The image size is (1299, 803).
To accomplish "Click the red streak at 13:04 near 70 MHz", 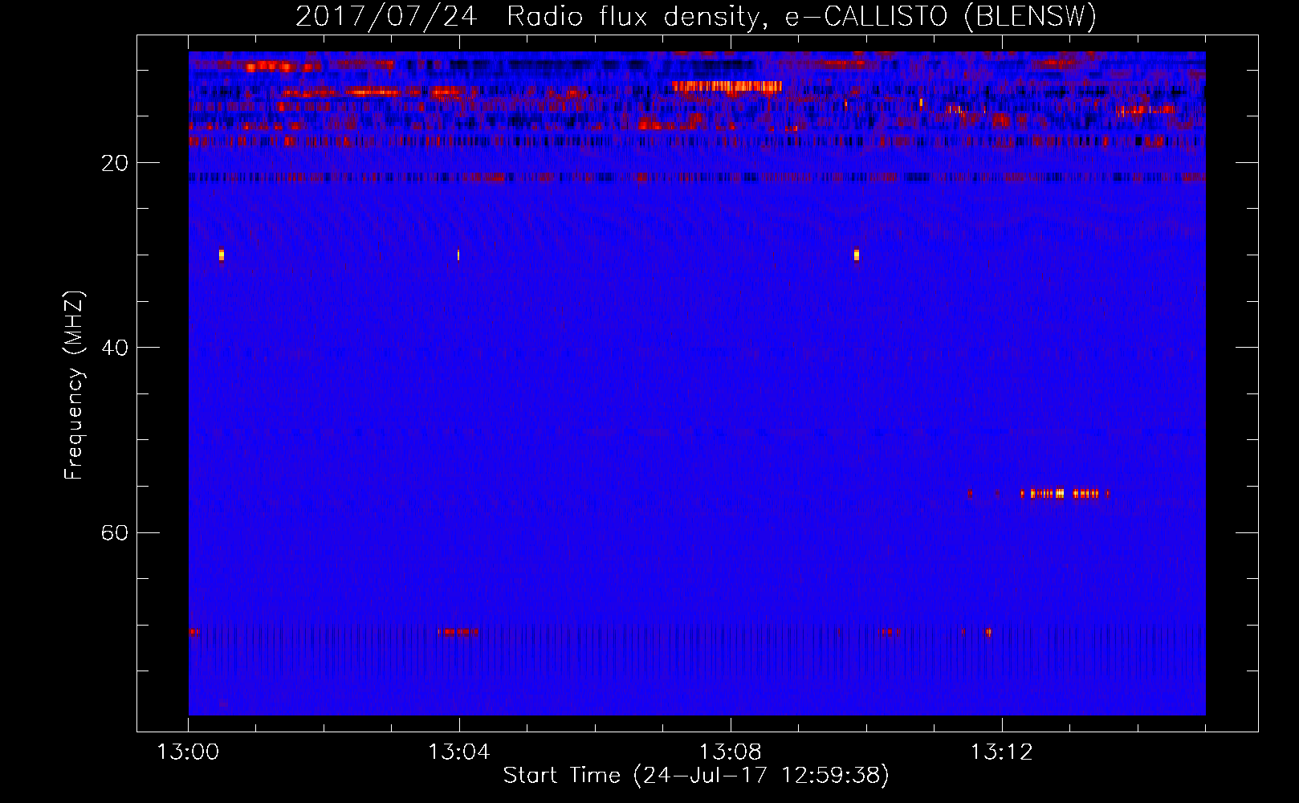I will click(458, 633).
